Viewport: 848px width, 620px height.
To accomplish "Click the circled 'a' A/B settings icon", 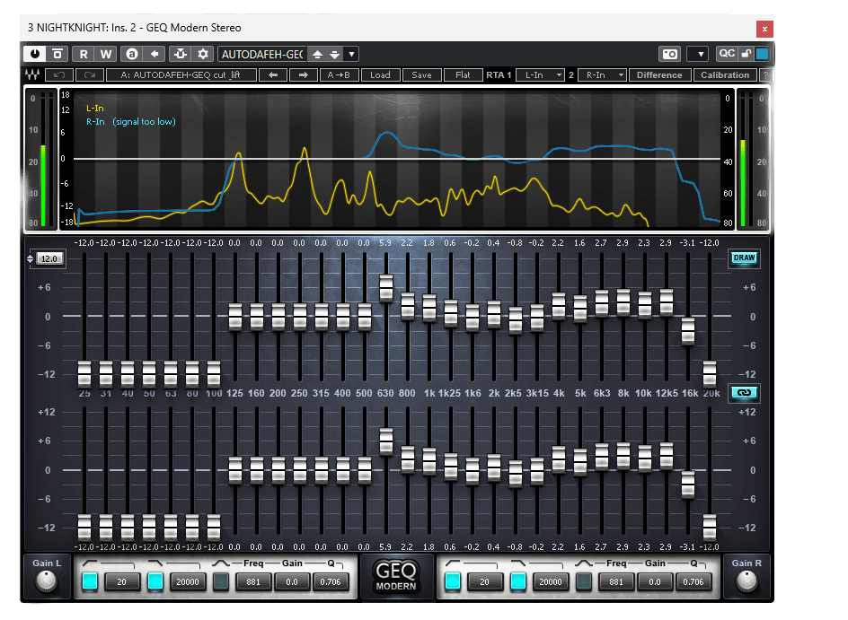I will point(131,54).
